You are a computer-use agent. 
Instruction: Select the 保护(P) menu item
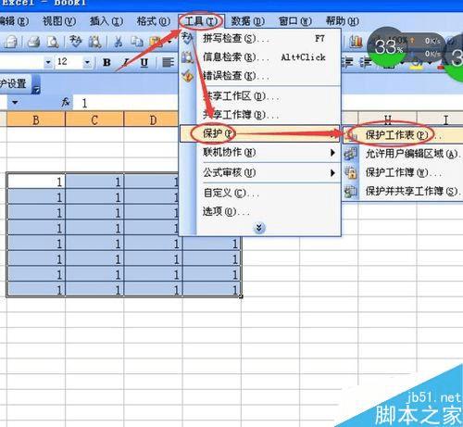[x=259, y=133]
